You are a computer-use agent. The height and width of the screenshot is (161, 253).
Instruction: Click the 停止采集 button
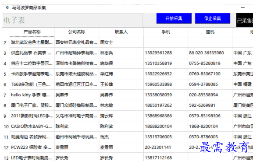(x=213, y=18)
